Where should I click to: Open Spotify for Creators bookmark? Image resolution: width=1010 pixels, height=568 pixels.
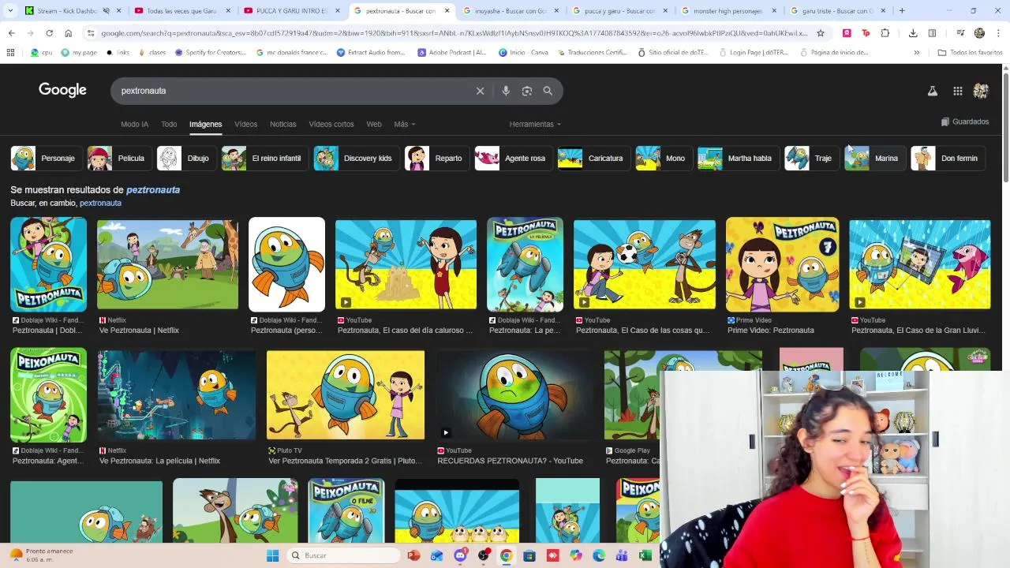[x=210, y=52]
